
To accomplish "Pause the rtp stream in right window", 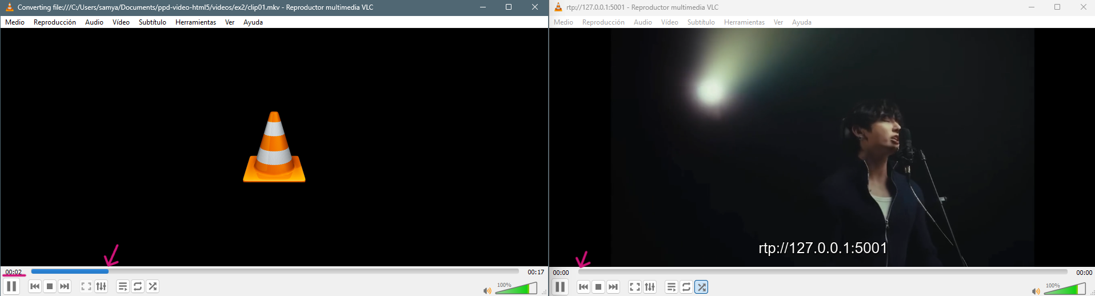I will point(560,287).
